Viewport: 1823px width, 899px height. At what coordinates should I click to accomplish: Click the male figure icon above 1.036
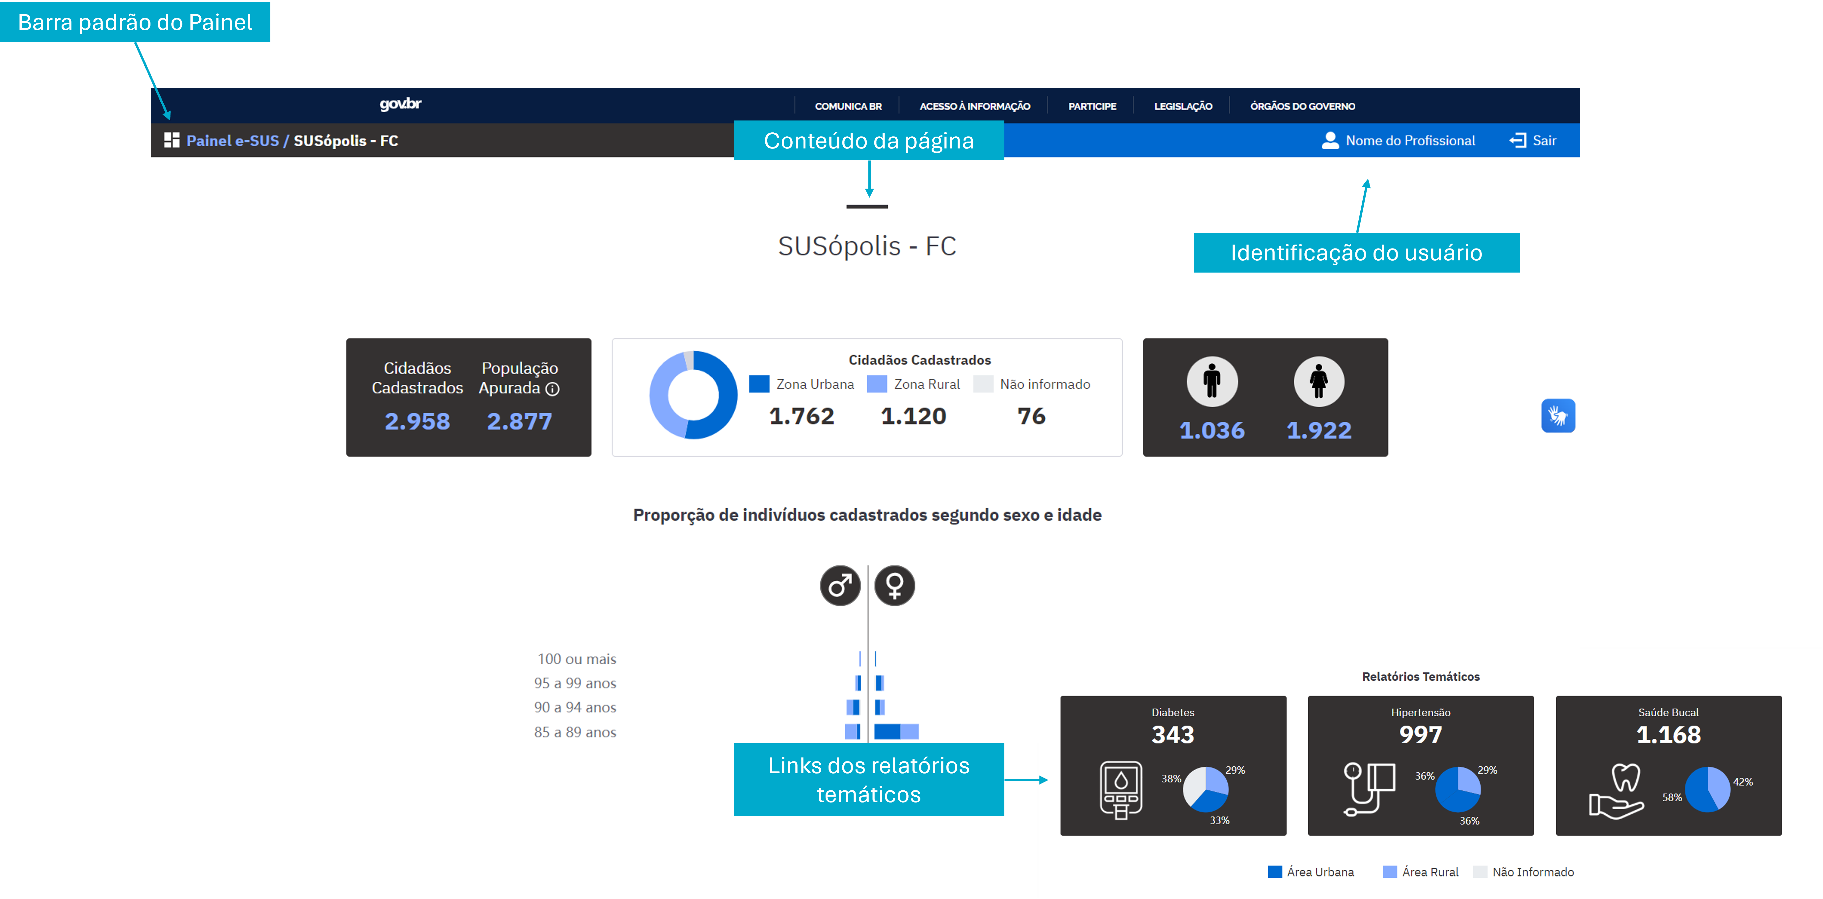pyautogui.click(x=1211, y=381)
